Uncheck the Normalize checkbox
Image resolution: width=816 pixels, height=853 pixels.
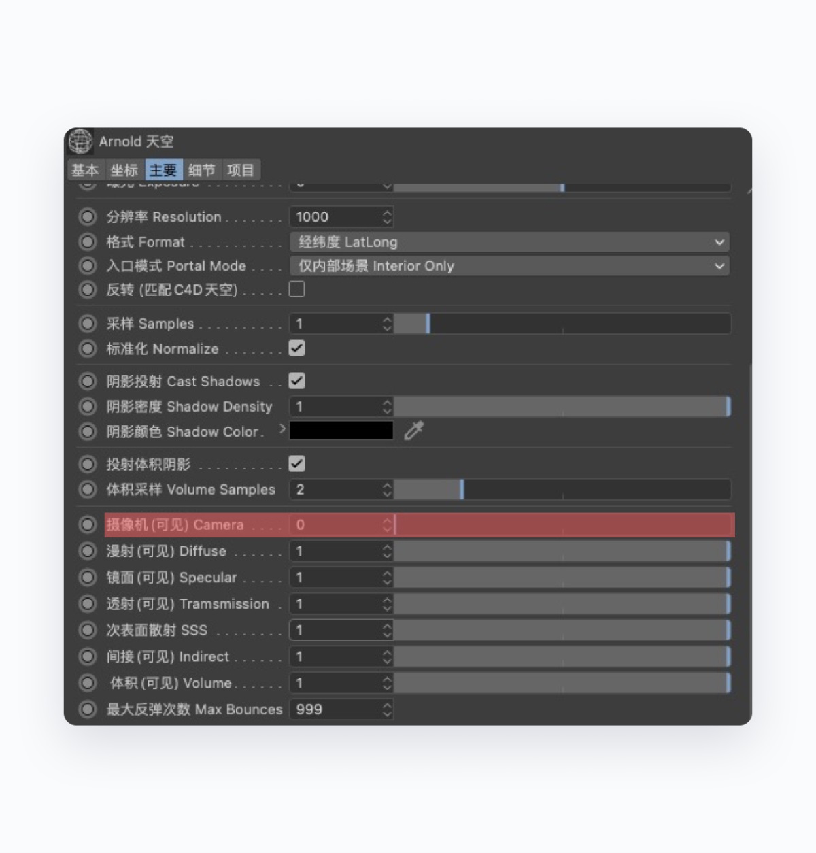pos(297,348)
